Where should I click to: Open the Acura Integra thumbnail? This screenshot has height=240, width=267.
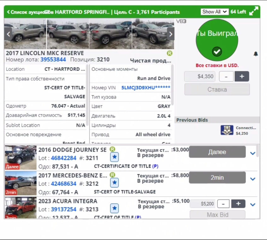tap(21, 208)
